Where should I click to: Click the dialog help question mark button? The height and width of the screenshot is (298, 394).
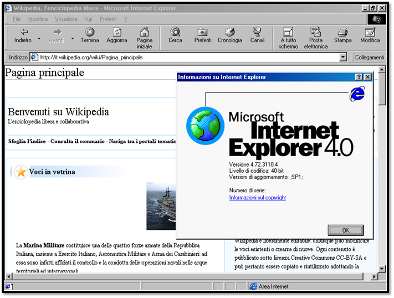click(359, 77)
